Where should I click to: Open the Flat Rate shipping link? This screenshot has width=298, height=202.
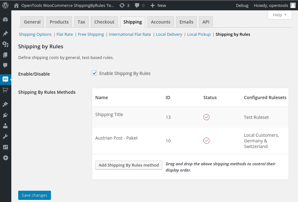click(x=65, y=34)
